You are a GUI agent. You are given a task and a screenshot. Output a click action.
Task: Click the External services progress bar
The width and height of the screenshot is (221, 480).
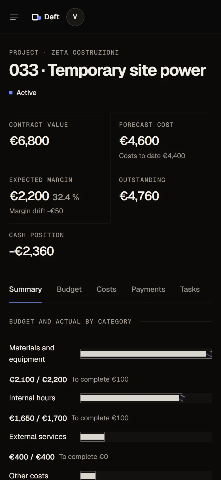point(146,437)
